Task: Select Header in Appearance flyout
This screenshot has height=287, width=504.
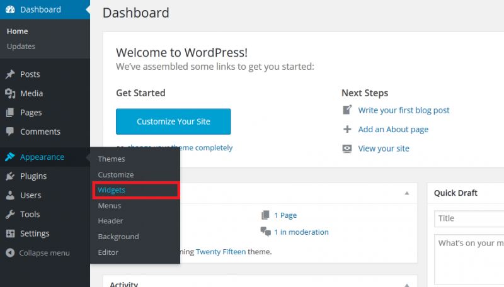Action: [110, 221]
